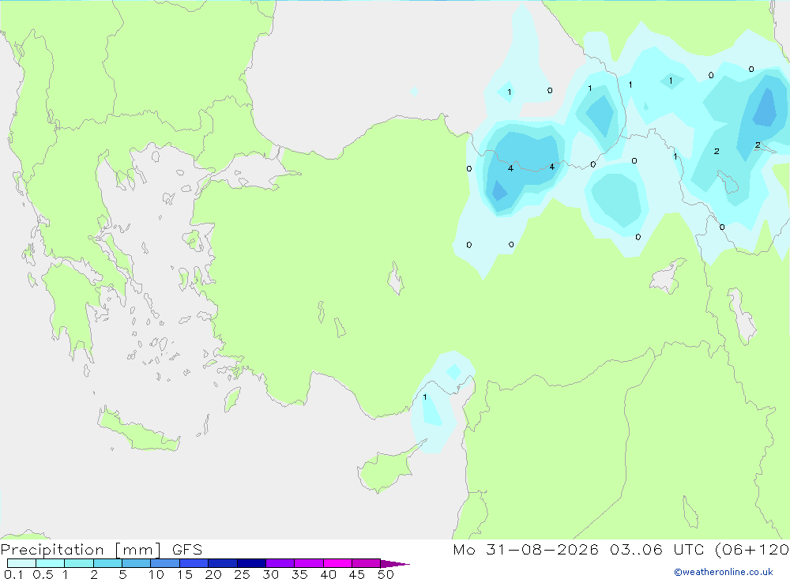Click the '20' legend scale label
This screenshot has width=790, height=579.
[213, 574]
